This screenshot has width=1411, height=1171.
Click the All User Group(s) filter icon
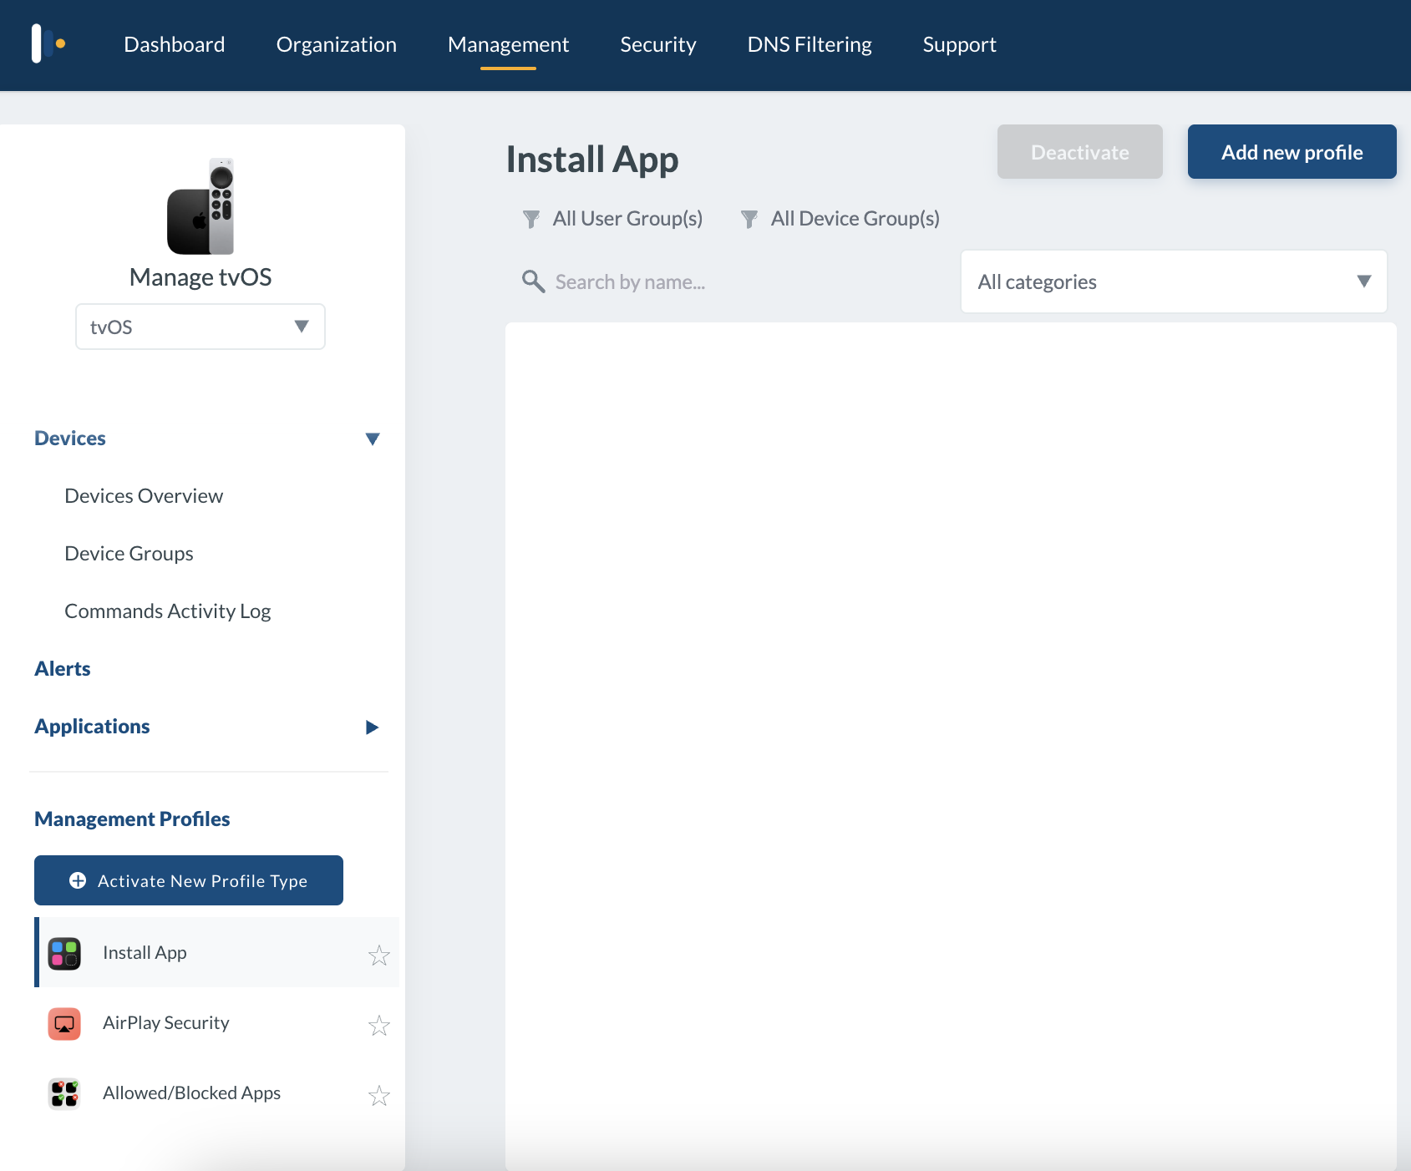click(531, 219)
